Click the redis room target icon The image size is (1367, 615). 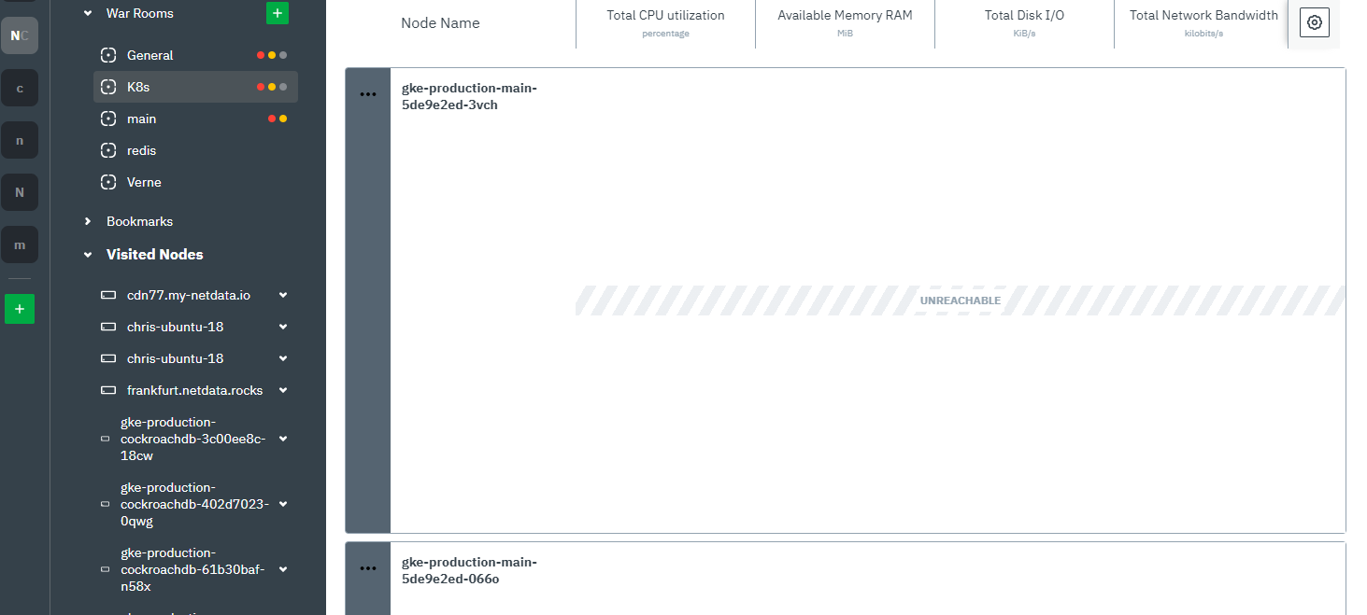(108, 150)
